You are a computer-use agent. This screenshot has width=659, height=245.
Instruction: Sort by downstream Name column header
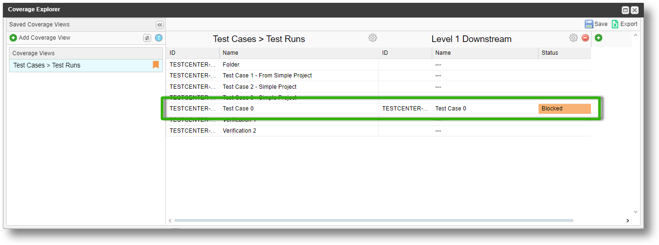[485, 53]
